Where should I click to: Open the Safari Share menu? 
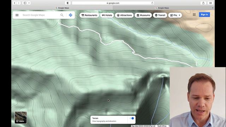tap(203, 3)
